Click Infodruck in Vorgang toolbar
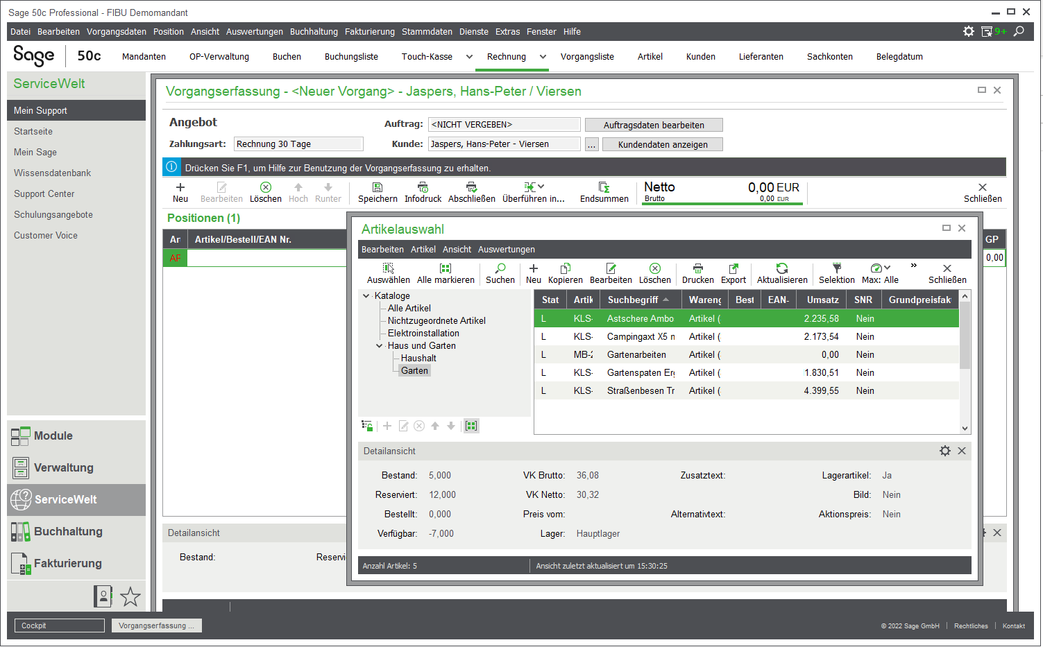Image resolution: width=1043 pixels, height=647 pixels. pos(423,188)
